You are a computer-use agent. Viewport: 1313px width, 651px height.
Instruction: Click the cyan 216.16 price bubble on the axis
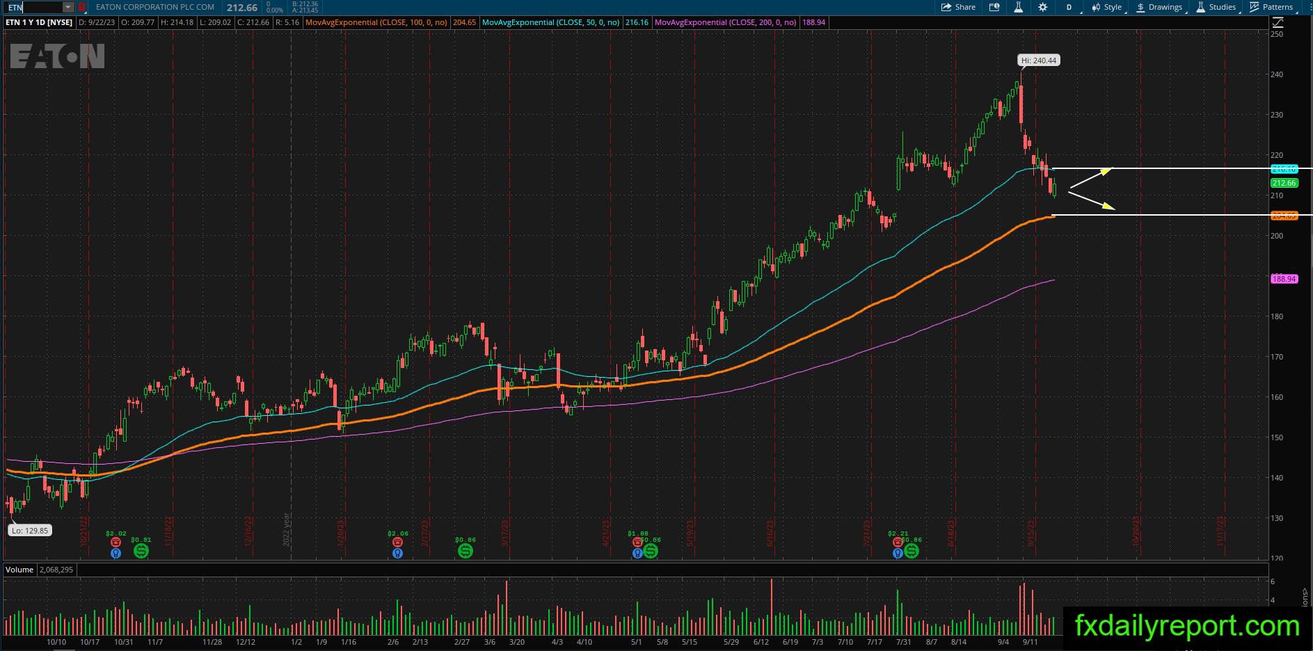(1284, 169)
